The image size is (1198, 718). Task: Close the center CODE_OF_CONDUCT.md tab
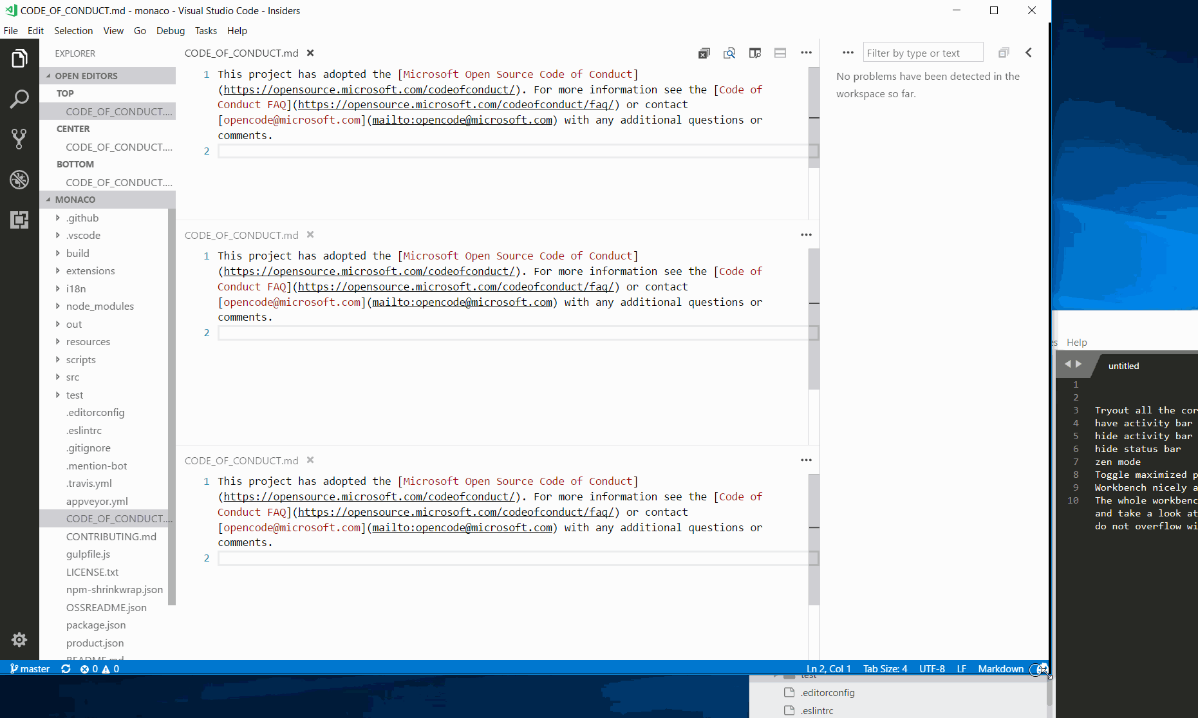pyautogui.click(x=310, y=235)
